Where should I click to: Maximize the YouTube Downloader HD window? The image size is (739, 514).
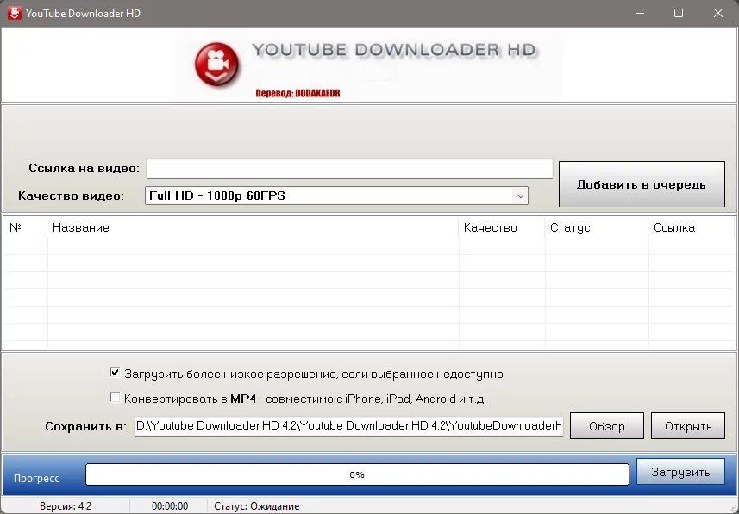(x=679, y=13)
